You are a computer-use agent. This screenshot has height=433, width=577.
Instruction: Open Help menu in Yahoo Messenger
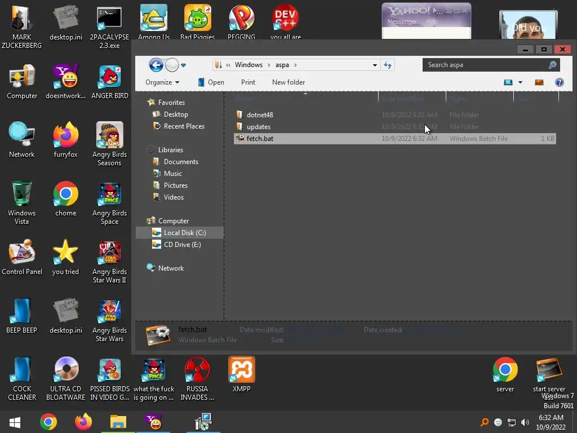[x=432, y=22]
